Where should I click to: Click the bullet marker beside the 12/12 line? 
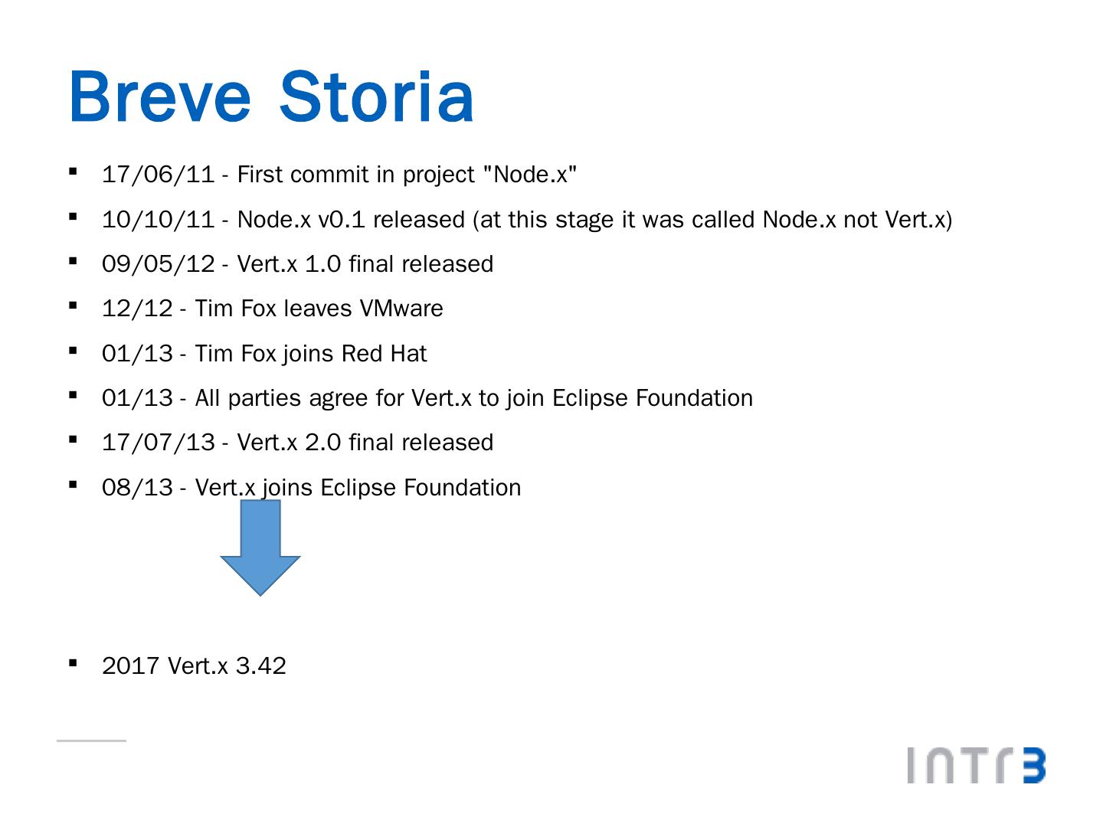[74, 306]
